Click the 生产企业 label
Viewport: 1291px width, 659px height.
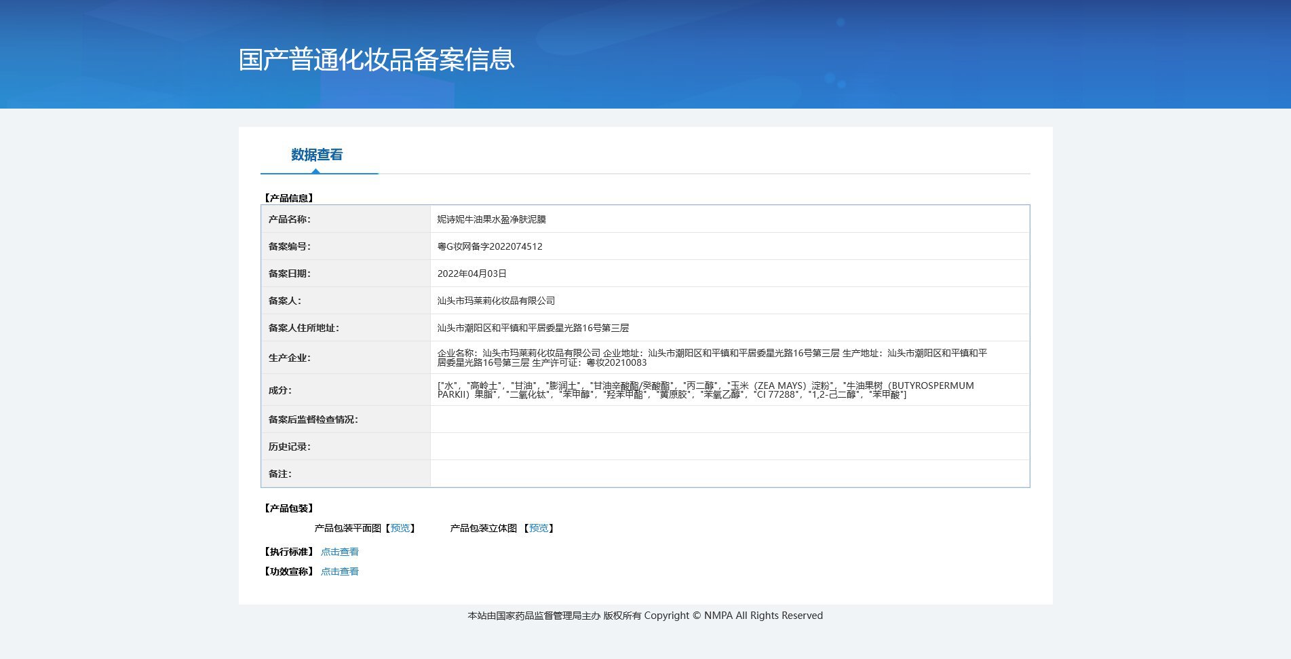coord(290,358)
